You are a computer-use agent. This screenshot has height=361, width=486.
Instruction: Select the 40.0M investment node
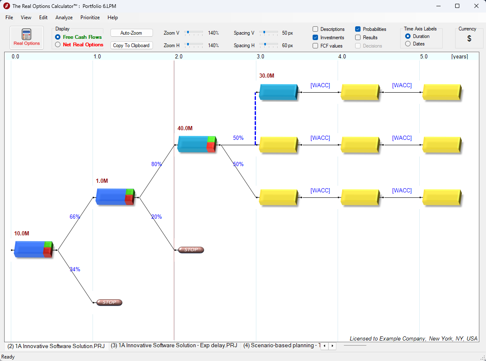(x=196, y=144)
